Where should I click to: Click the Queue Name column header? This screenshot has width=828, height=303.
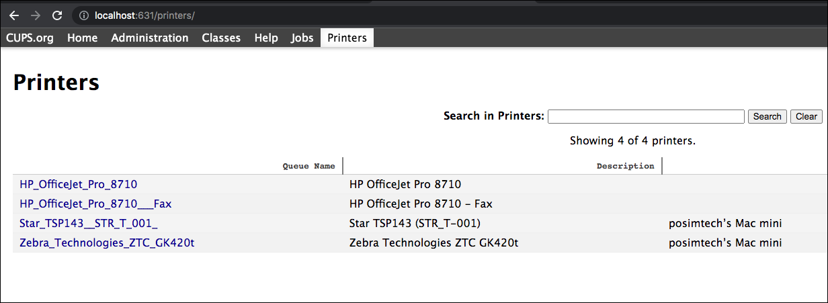(x=308, y=166)
